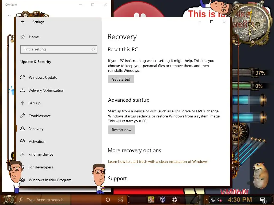
Task: Open Task View on the taskbar
Action: tap(121, 200)
